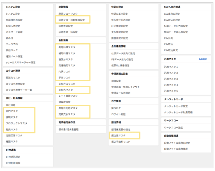Open 定期区間マスタ
Image resolution: width=215 pixels, height=171 pixels.
(14, 135)
